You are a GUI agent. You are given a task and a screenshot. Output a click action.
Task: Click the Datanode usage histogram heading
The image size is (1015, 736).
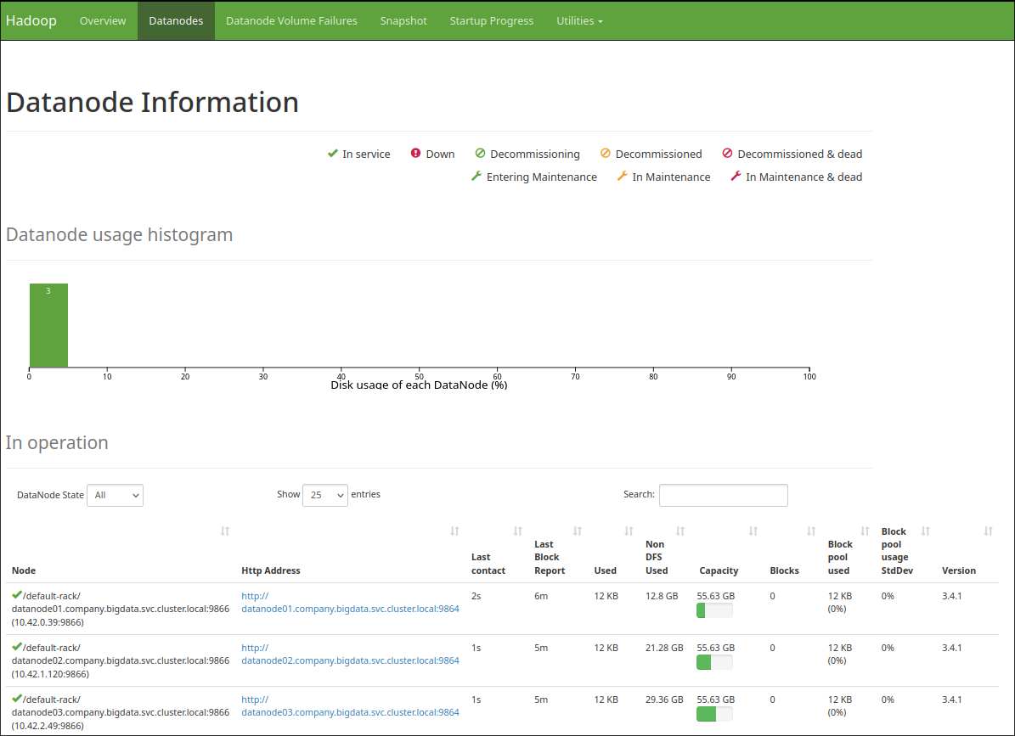[119, 234]
